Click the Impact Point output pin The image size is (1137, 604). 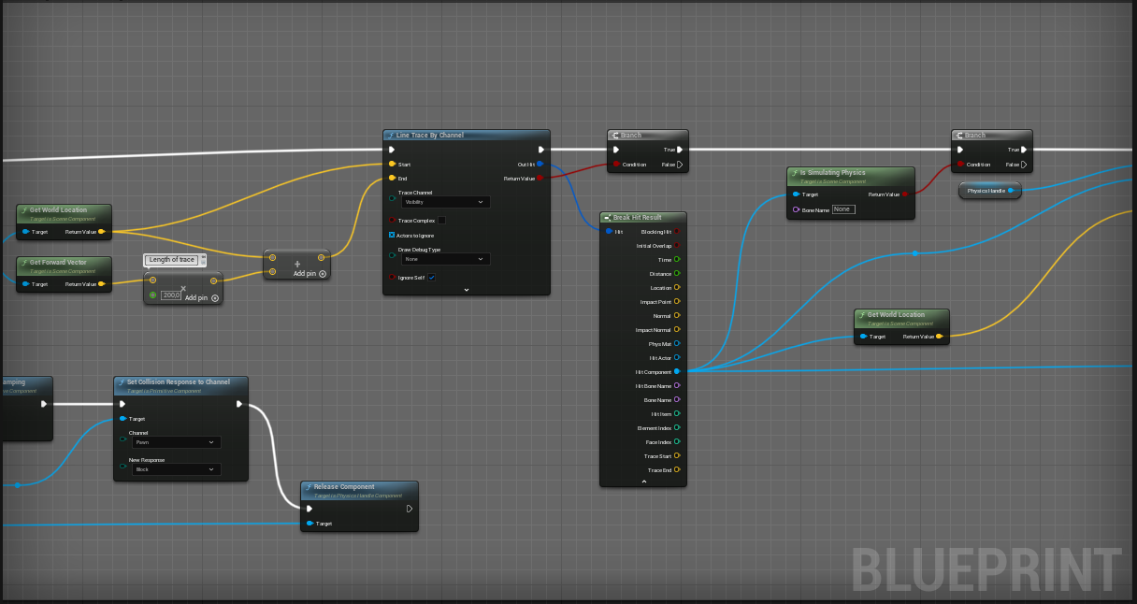click(x=677, y=301)
